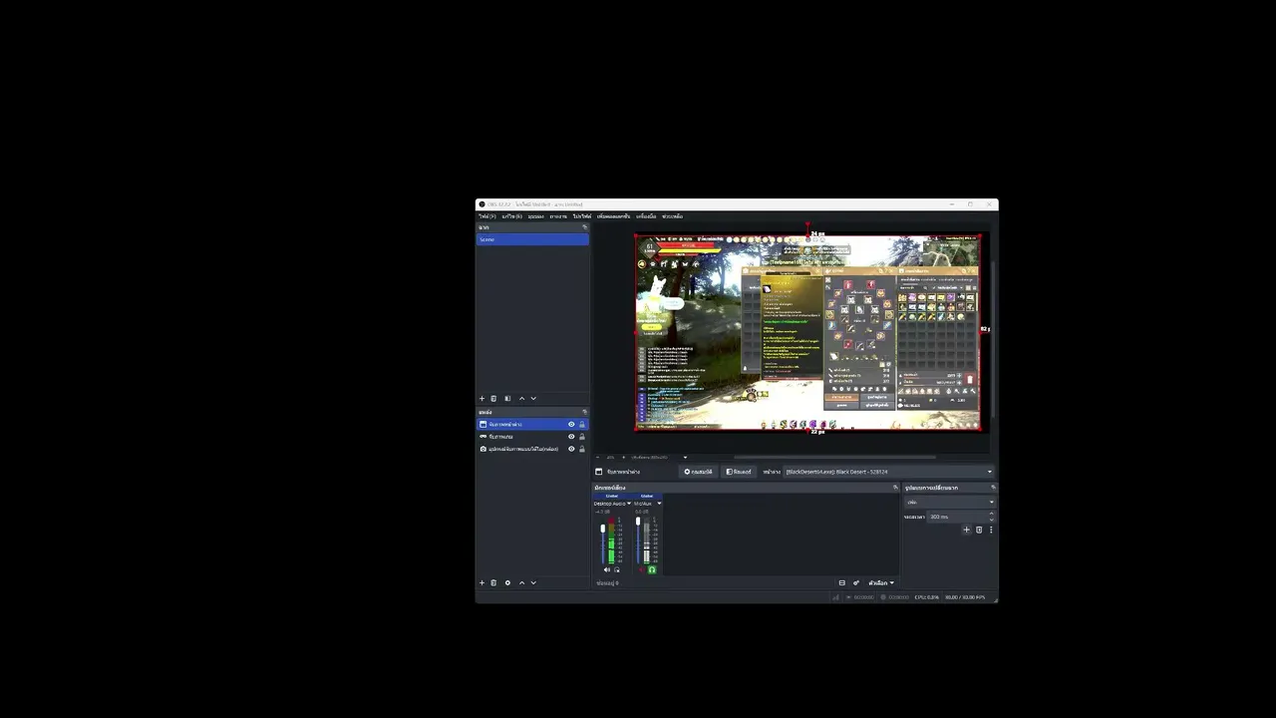Decrease transition duration with the down arrow
The image size is (1276, 718).
991,520
